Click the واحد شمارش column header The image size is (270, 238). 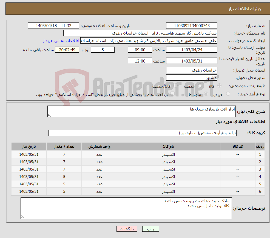99,146
